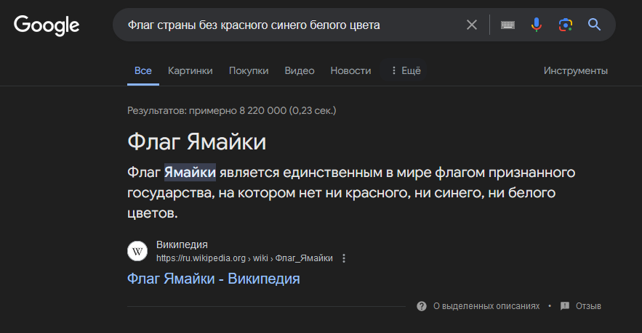Screen dimensions: 642x333
Task: Open the three-dot menu next to Wikipedia URL
Action: (344, 258)
